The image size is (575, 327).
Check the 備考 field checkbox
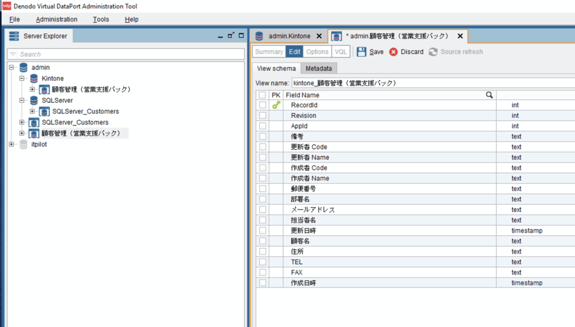pyautogui.click(x=263, y=137)
